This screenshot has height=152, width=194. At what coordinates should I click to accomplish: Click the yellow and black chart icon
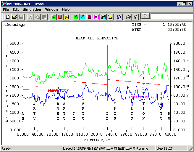coord(110,17)
